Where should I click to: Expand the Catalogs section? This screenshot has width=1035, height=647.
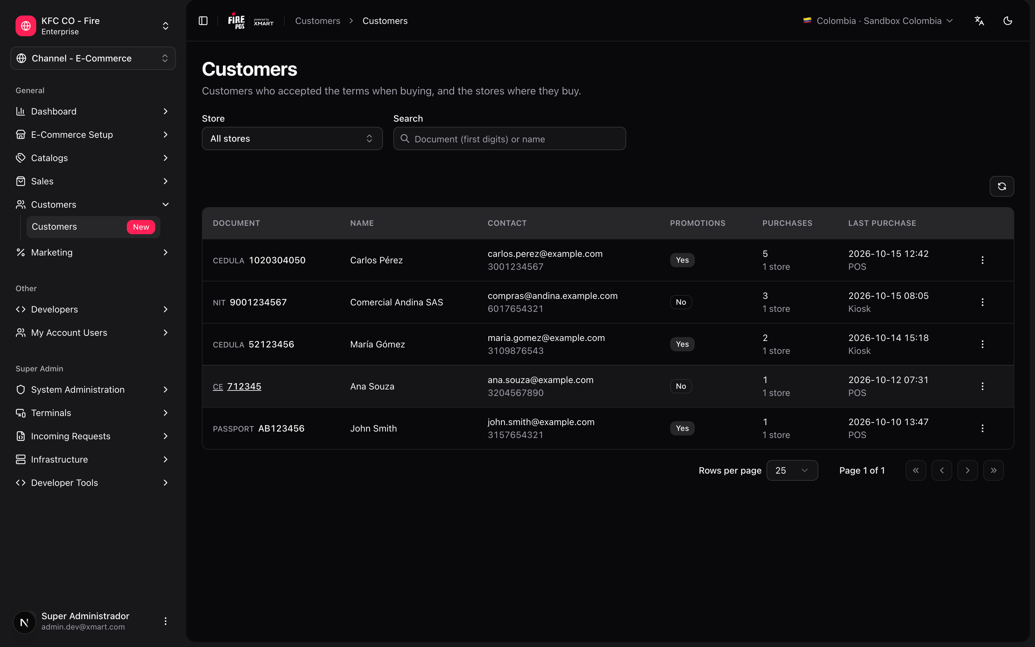pyautogui.click(x=93, y=158)
